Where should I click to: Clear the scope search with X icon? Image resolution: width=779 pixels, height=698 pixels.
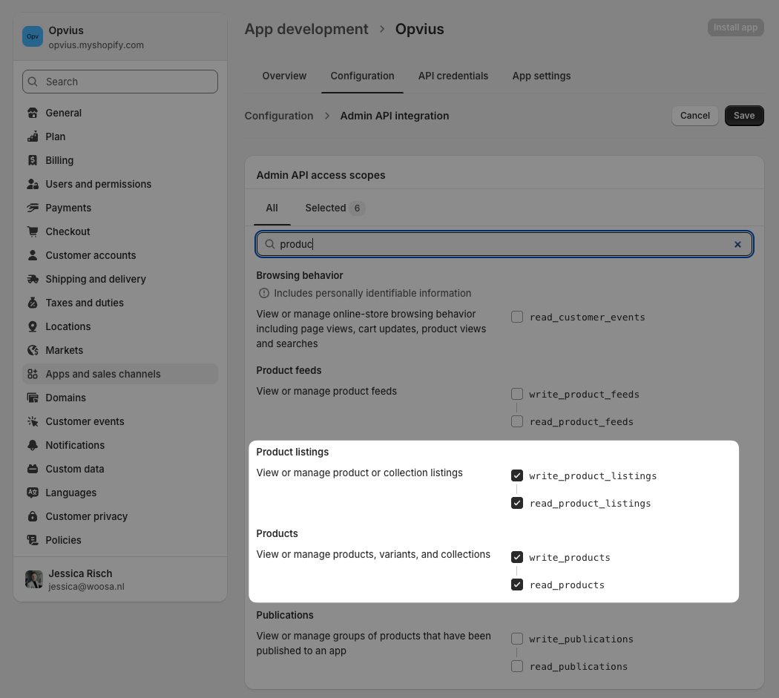pos(737,244)
